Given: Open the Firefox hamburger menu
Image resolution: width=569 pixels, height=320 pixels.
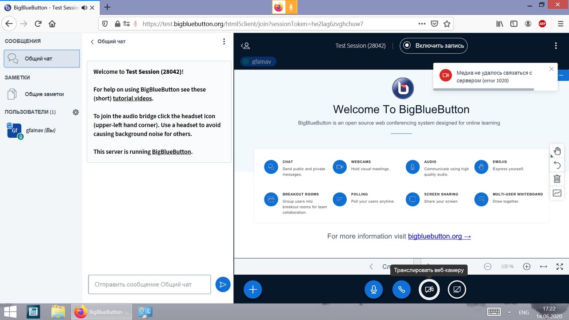Looking at the screenshot, I should tap(560, 24).
